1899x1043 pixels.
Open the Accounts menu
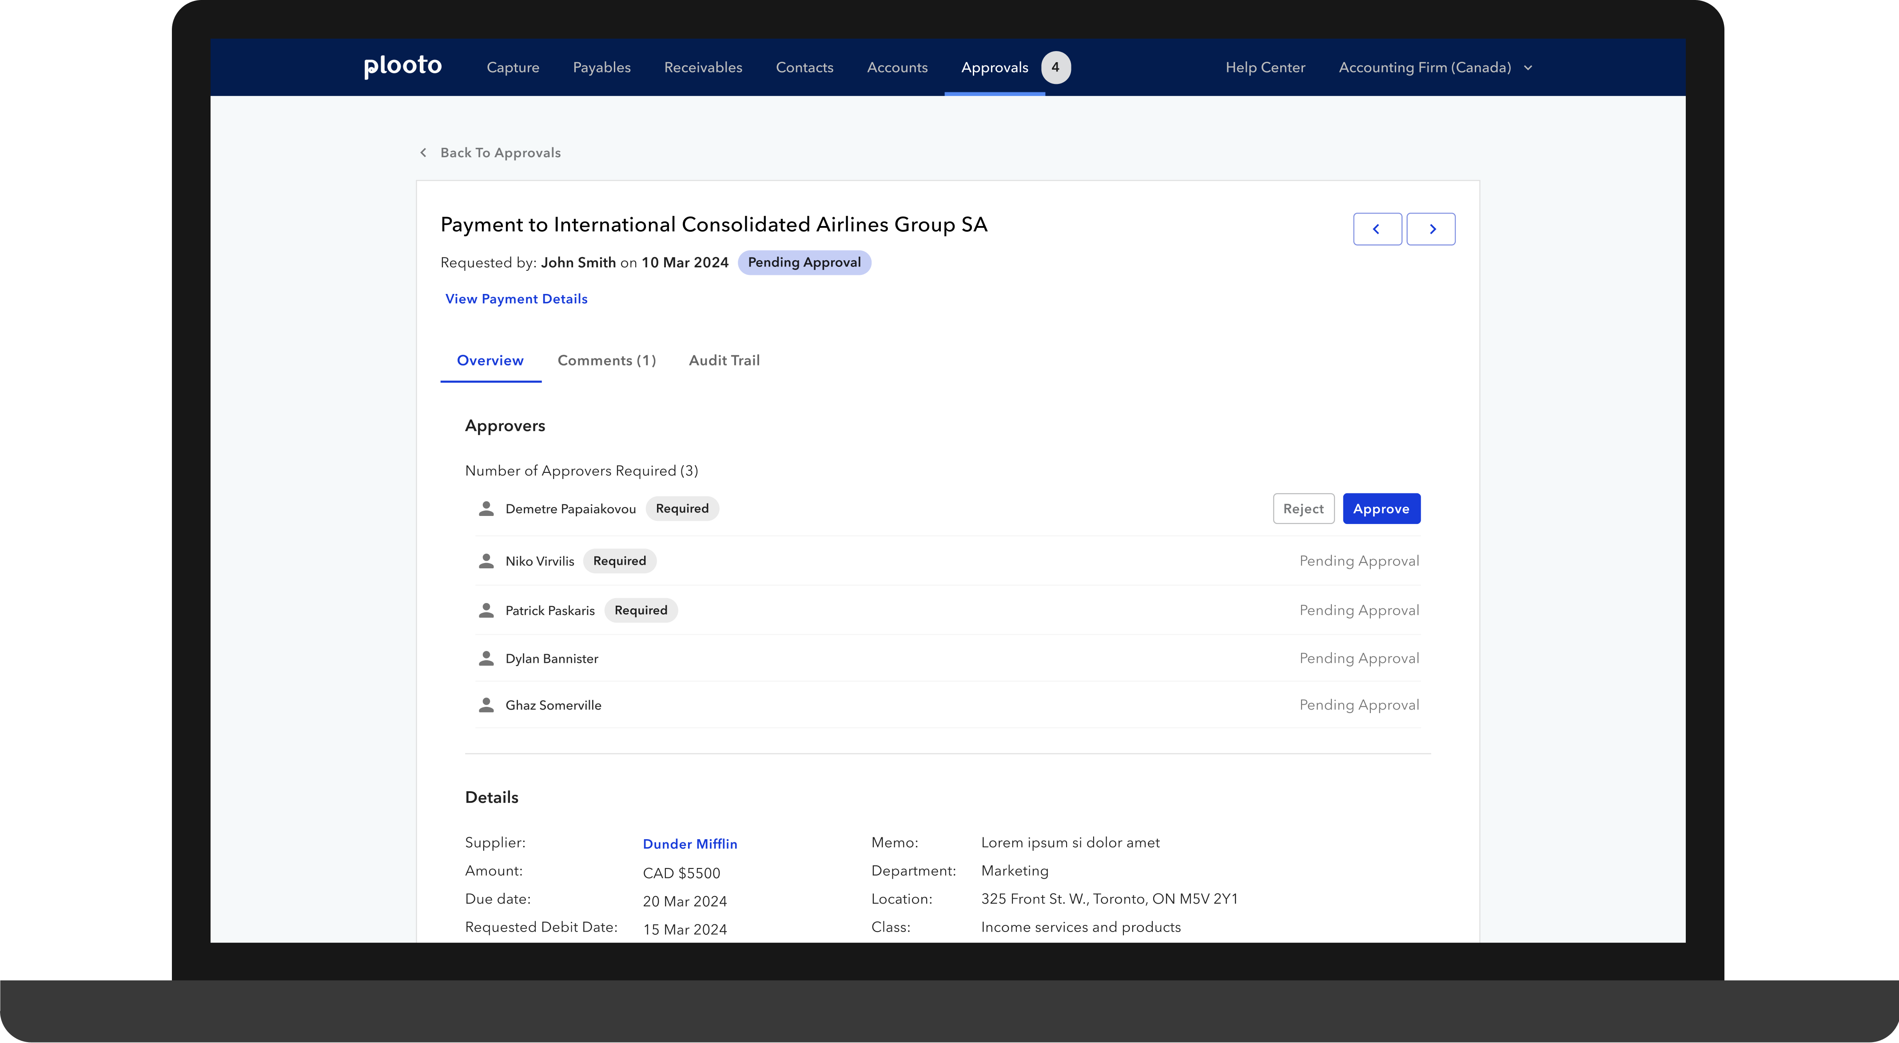[x=897, y=67]
